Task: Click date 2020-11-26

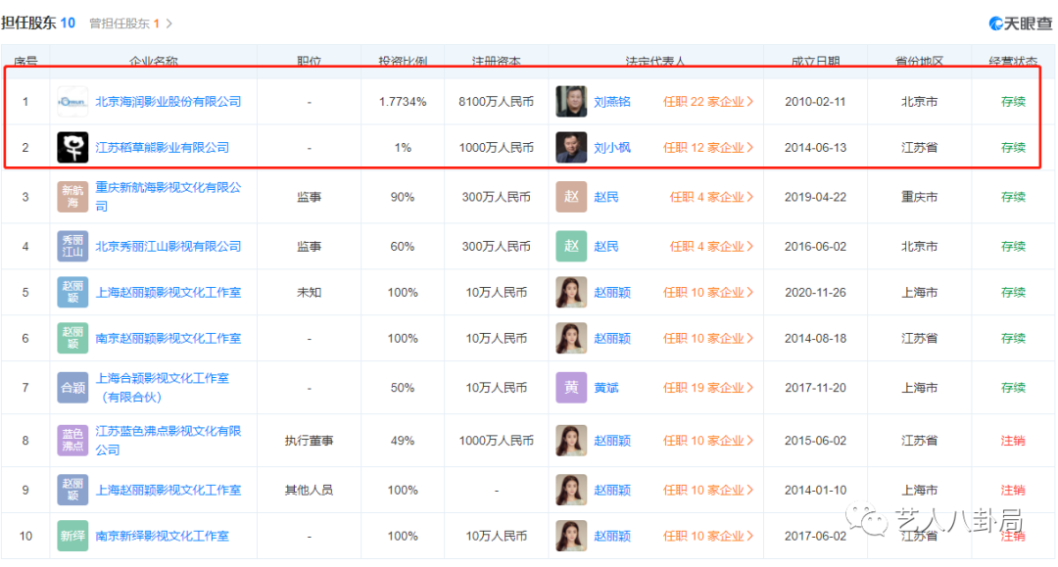Action: pyautogui.click(x=815, y=292)
